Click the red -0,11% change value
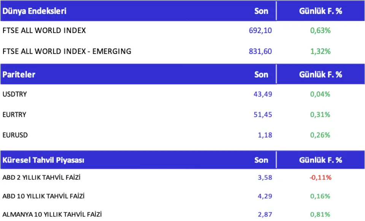This screenshot has height=221, width=365. [320, 177]
